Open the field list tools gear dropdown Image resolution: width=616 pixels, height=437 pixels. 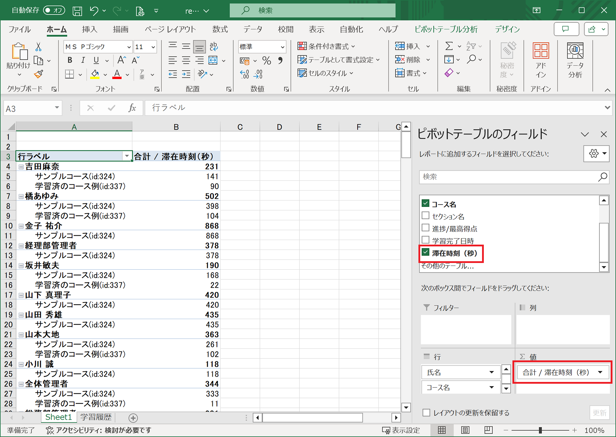pyautogui.click(x=597, y=154)
